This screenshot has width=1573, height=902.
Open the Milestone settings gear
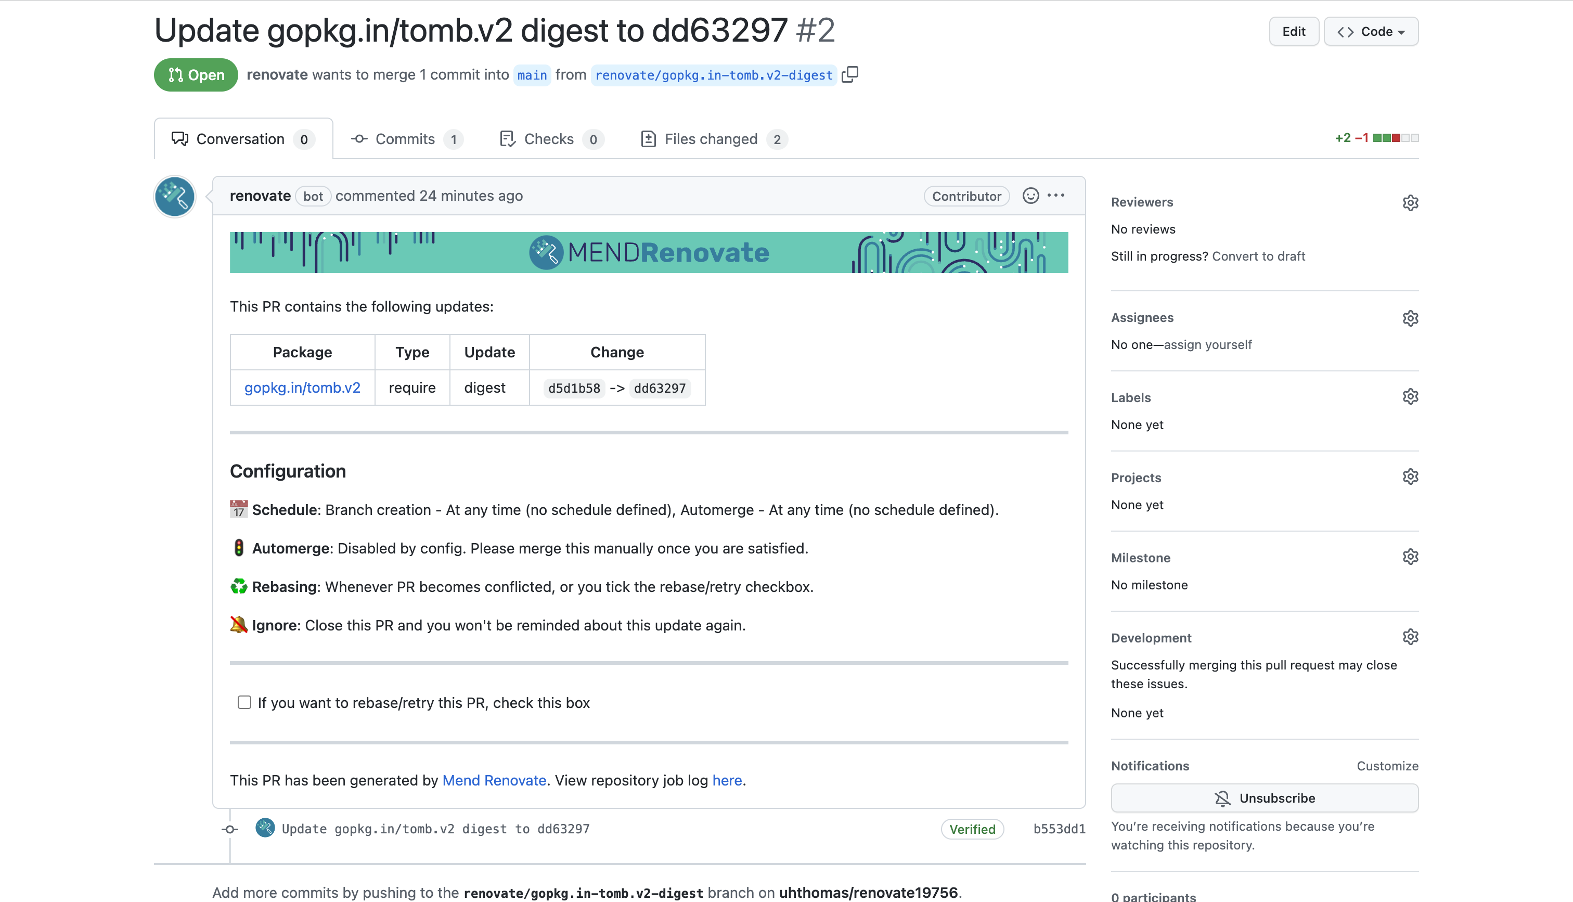coord(1410,556)
